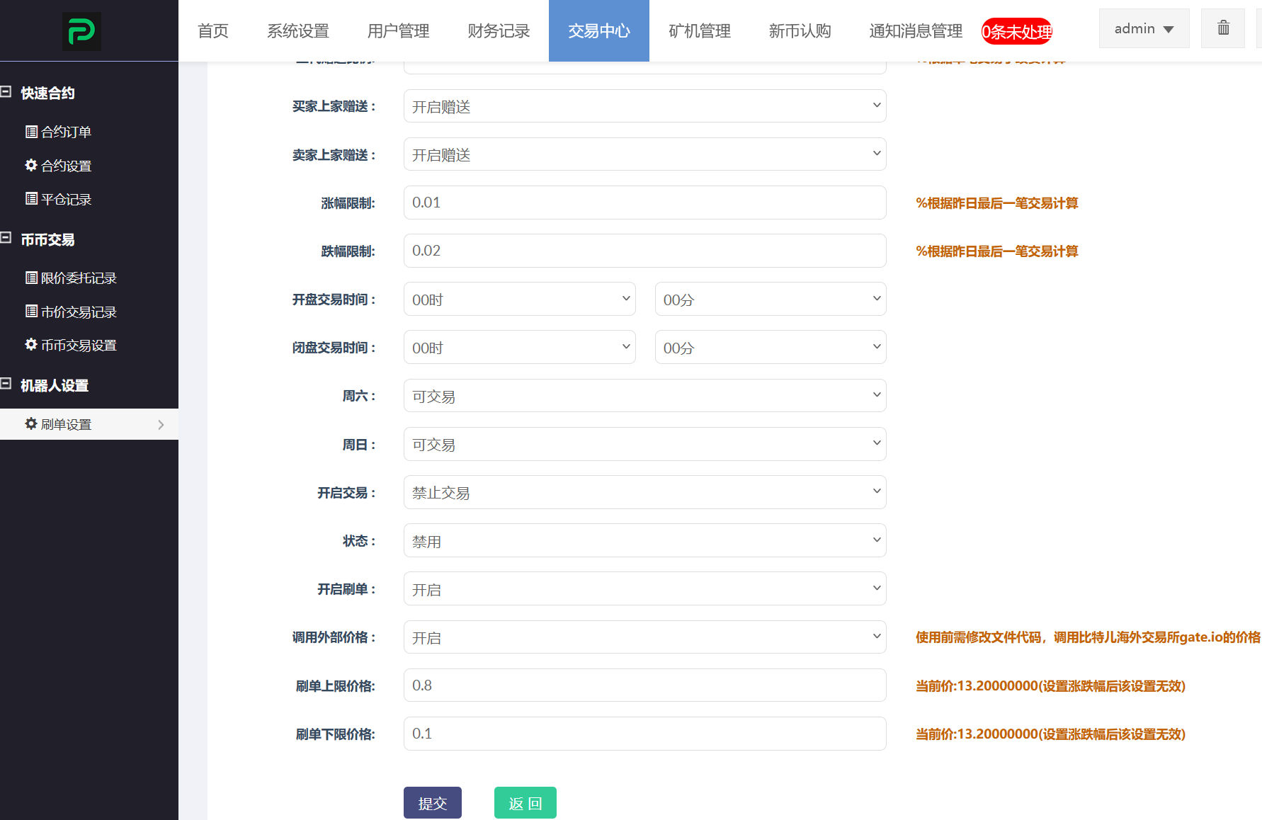Open 开启交易 dropdown
This screenshot has width=1262, height=820.
click(645, 492)
